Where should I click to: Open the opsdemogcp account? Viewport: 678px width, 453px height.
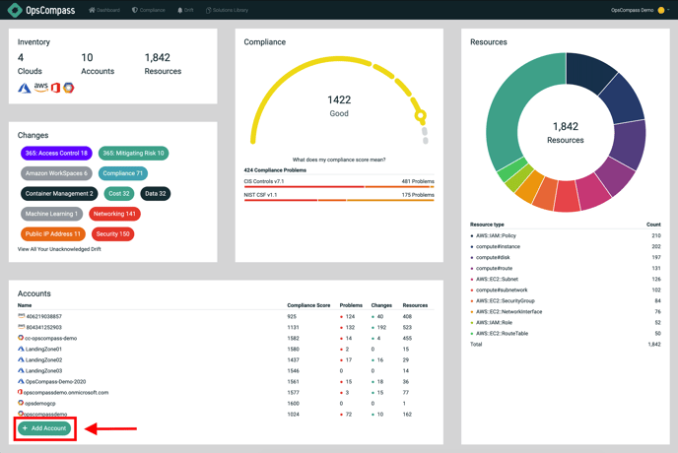click(40, 404)
